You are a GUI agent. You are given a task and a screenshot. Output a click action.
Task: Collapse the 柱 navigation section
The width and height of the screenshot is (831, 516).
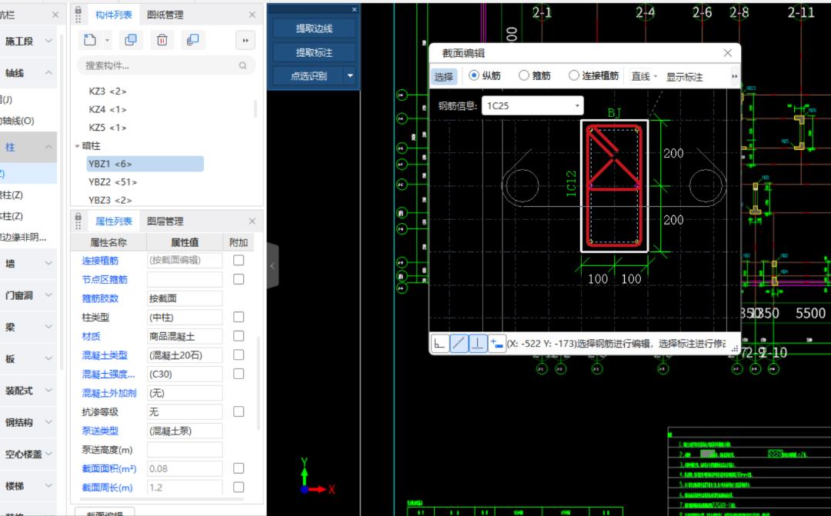(48, 147)
